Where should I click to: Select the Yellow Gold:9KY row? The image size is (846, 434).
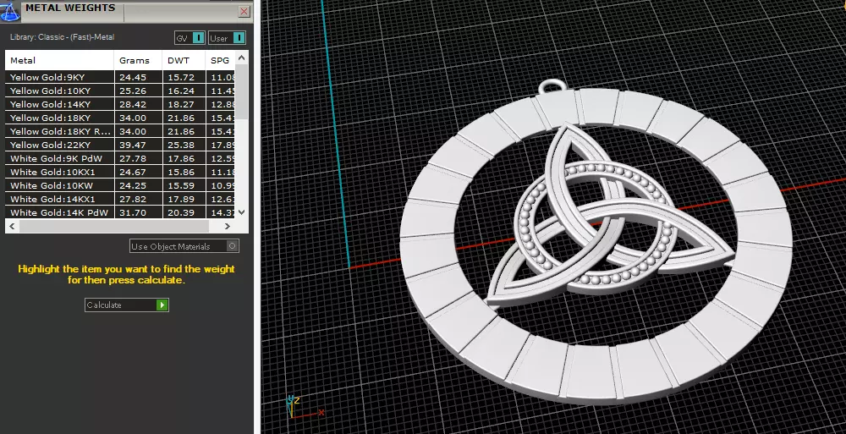(x=121, y=77)
